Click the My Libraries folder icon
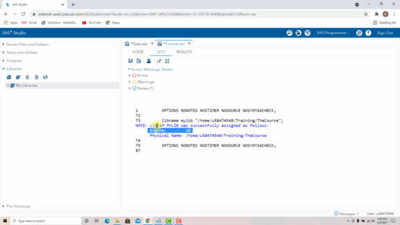Image resolution: width=400 pixels, height=225 pixels. point(12,86)
